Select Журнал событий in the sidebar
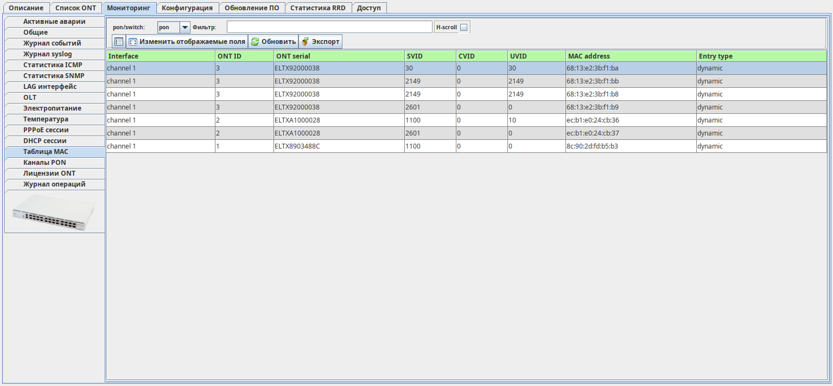The height and width of the screenshot is (386, 833). coord(52,43)
